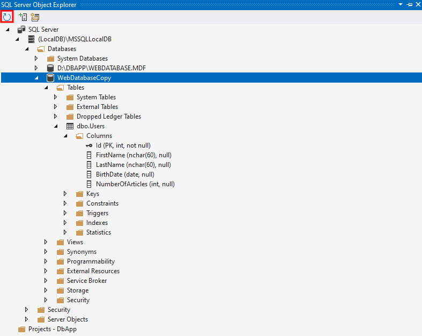422x336 pixels.
Task: Click the column icon beside NumberOfArticles
Action: click(89, 184)
